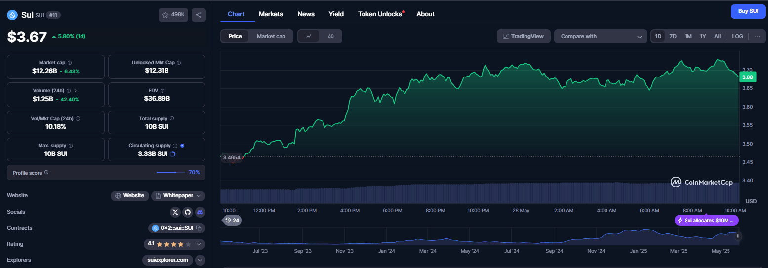Image resolution: width=768 pixels, height=268 pixels.
Task: Click Total supply info icon
Action: click(172, 119)
